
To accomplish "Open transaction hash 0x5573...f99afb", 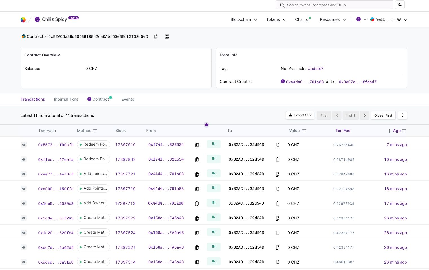I will (56, 145).
